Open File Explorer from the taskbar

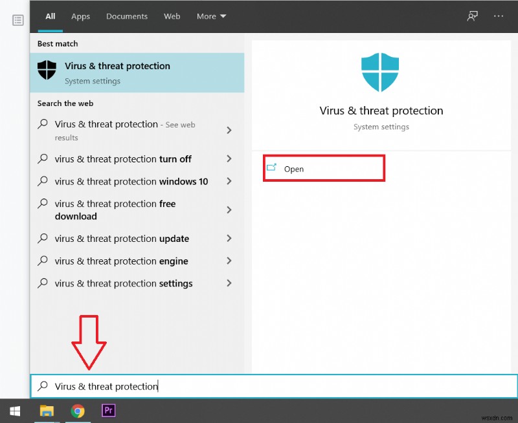pyautogui.click(x=47, y=411)
